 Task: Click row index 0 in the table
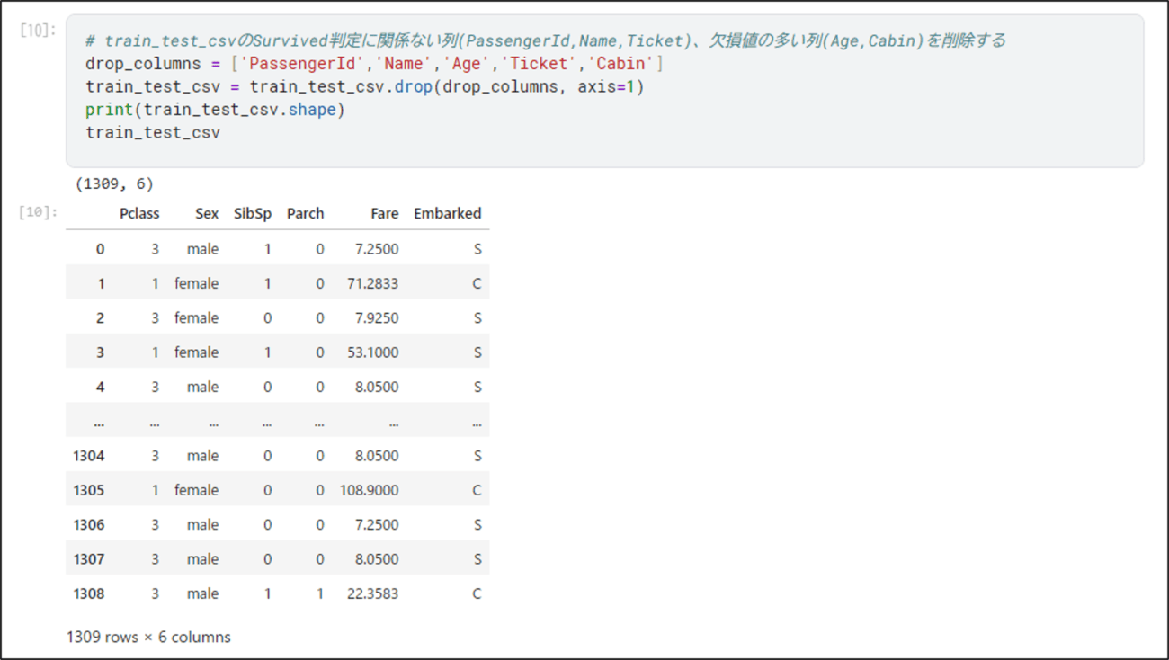pos(101,249)
